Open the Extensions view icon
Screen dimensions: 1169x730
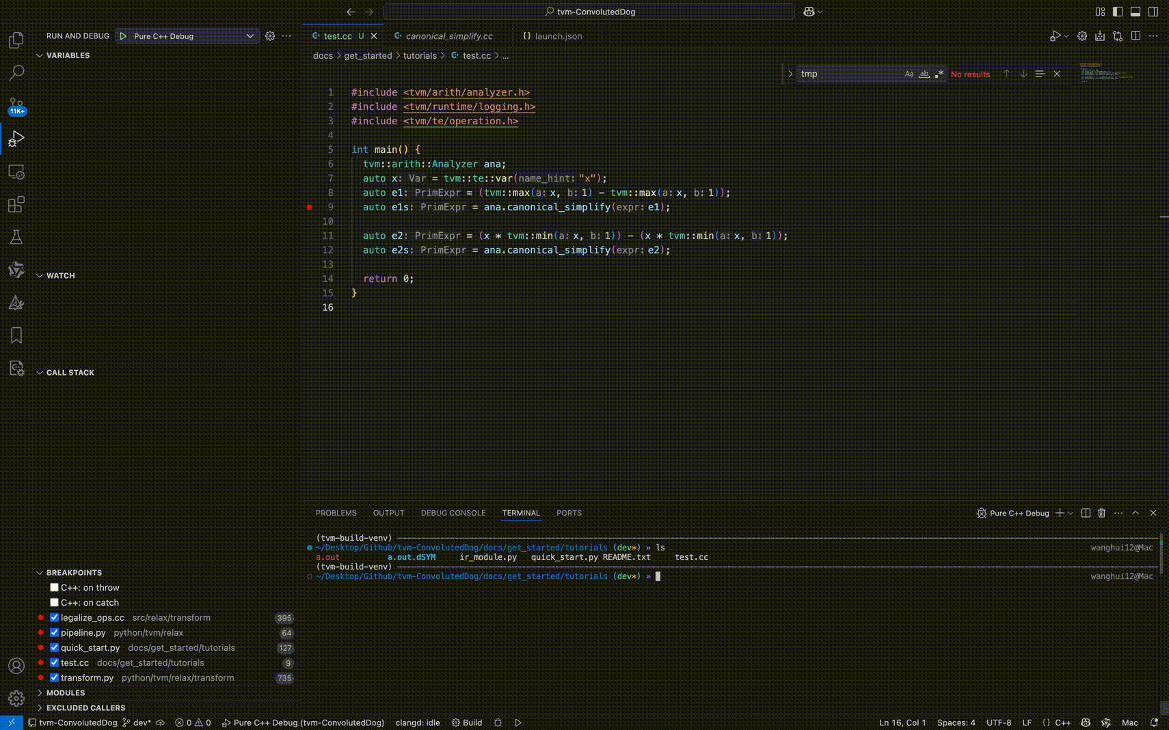[x=16, y=204]
